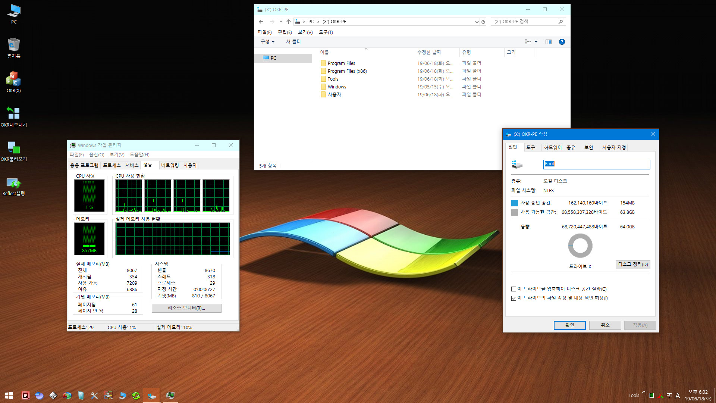Select the OKR(X) desktop shortcut

(x=14, y=82)
